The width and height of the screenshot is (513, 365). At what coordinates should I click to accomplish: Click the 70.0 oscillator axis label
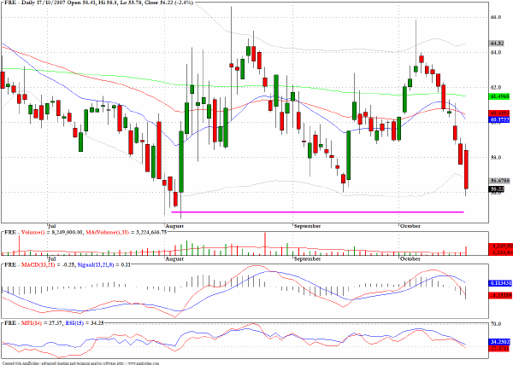click(496, 323)
